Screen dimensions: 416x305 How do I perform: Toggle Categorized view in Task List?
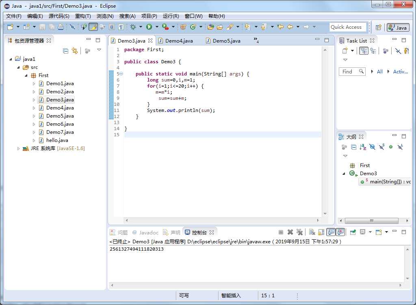[x=364, y=51]
